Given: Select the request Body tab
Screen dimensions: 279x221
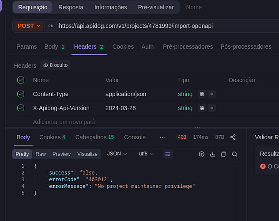Looking at the screenshot, I should point(55,47).
